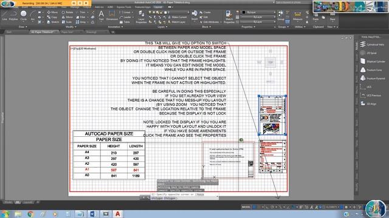Select Frustum Pyramid from tool palette
Screen dimensions: 389x218
click(x=373, y=78)
